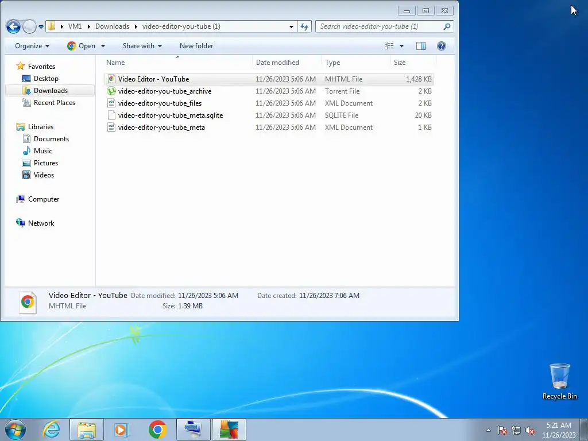Viewport: 588px width, 441px height.
Task: Click uTorrent icon of video-editor-you-tube_archive
Action: point(111,91)
